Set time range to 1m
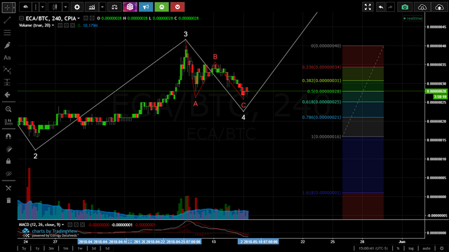Viewport: 449px width, 252px height. coord(65,248)
